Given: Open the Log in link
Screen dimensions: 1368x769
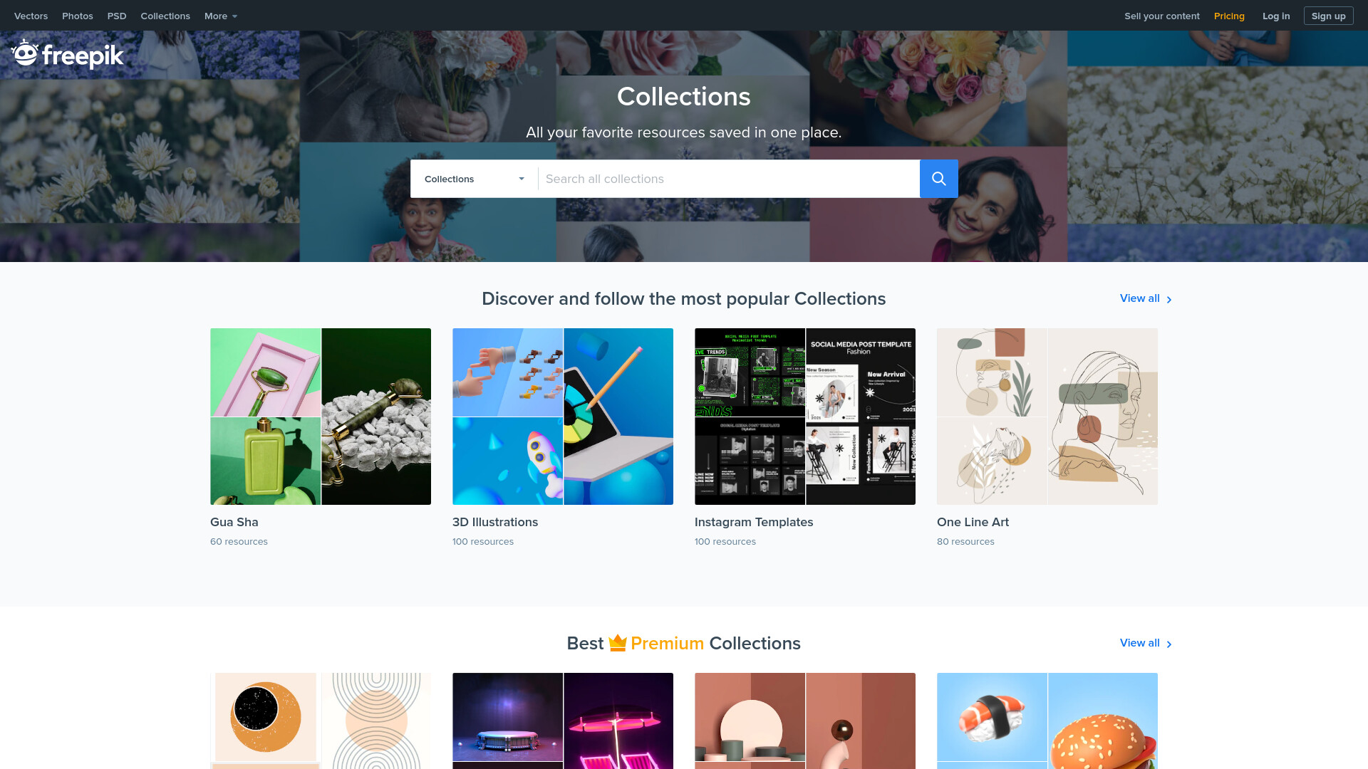Looking at the screenshot, I should pos(1276,16).
